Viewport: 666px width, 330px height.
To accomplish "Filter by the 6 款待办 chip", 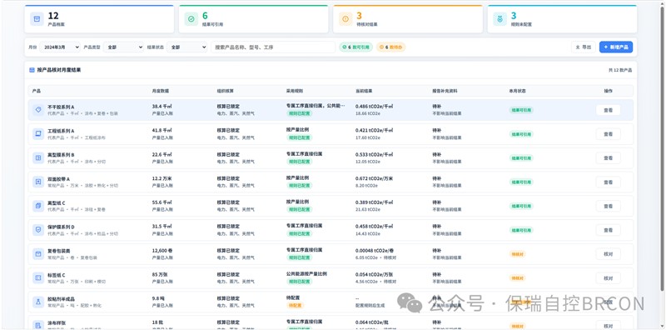I will tap(390, 47).
